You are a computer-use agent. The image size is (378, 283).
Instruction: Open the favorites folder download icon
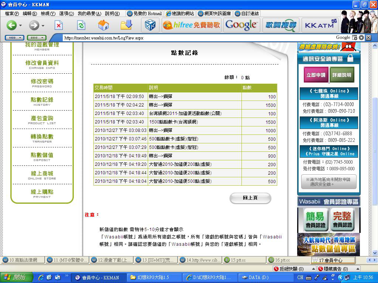(126, 25)
